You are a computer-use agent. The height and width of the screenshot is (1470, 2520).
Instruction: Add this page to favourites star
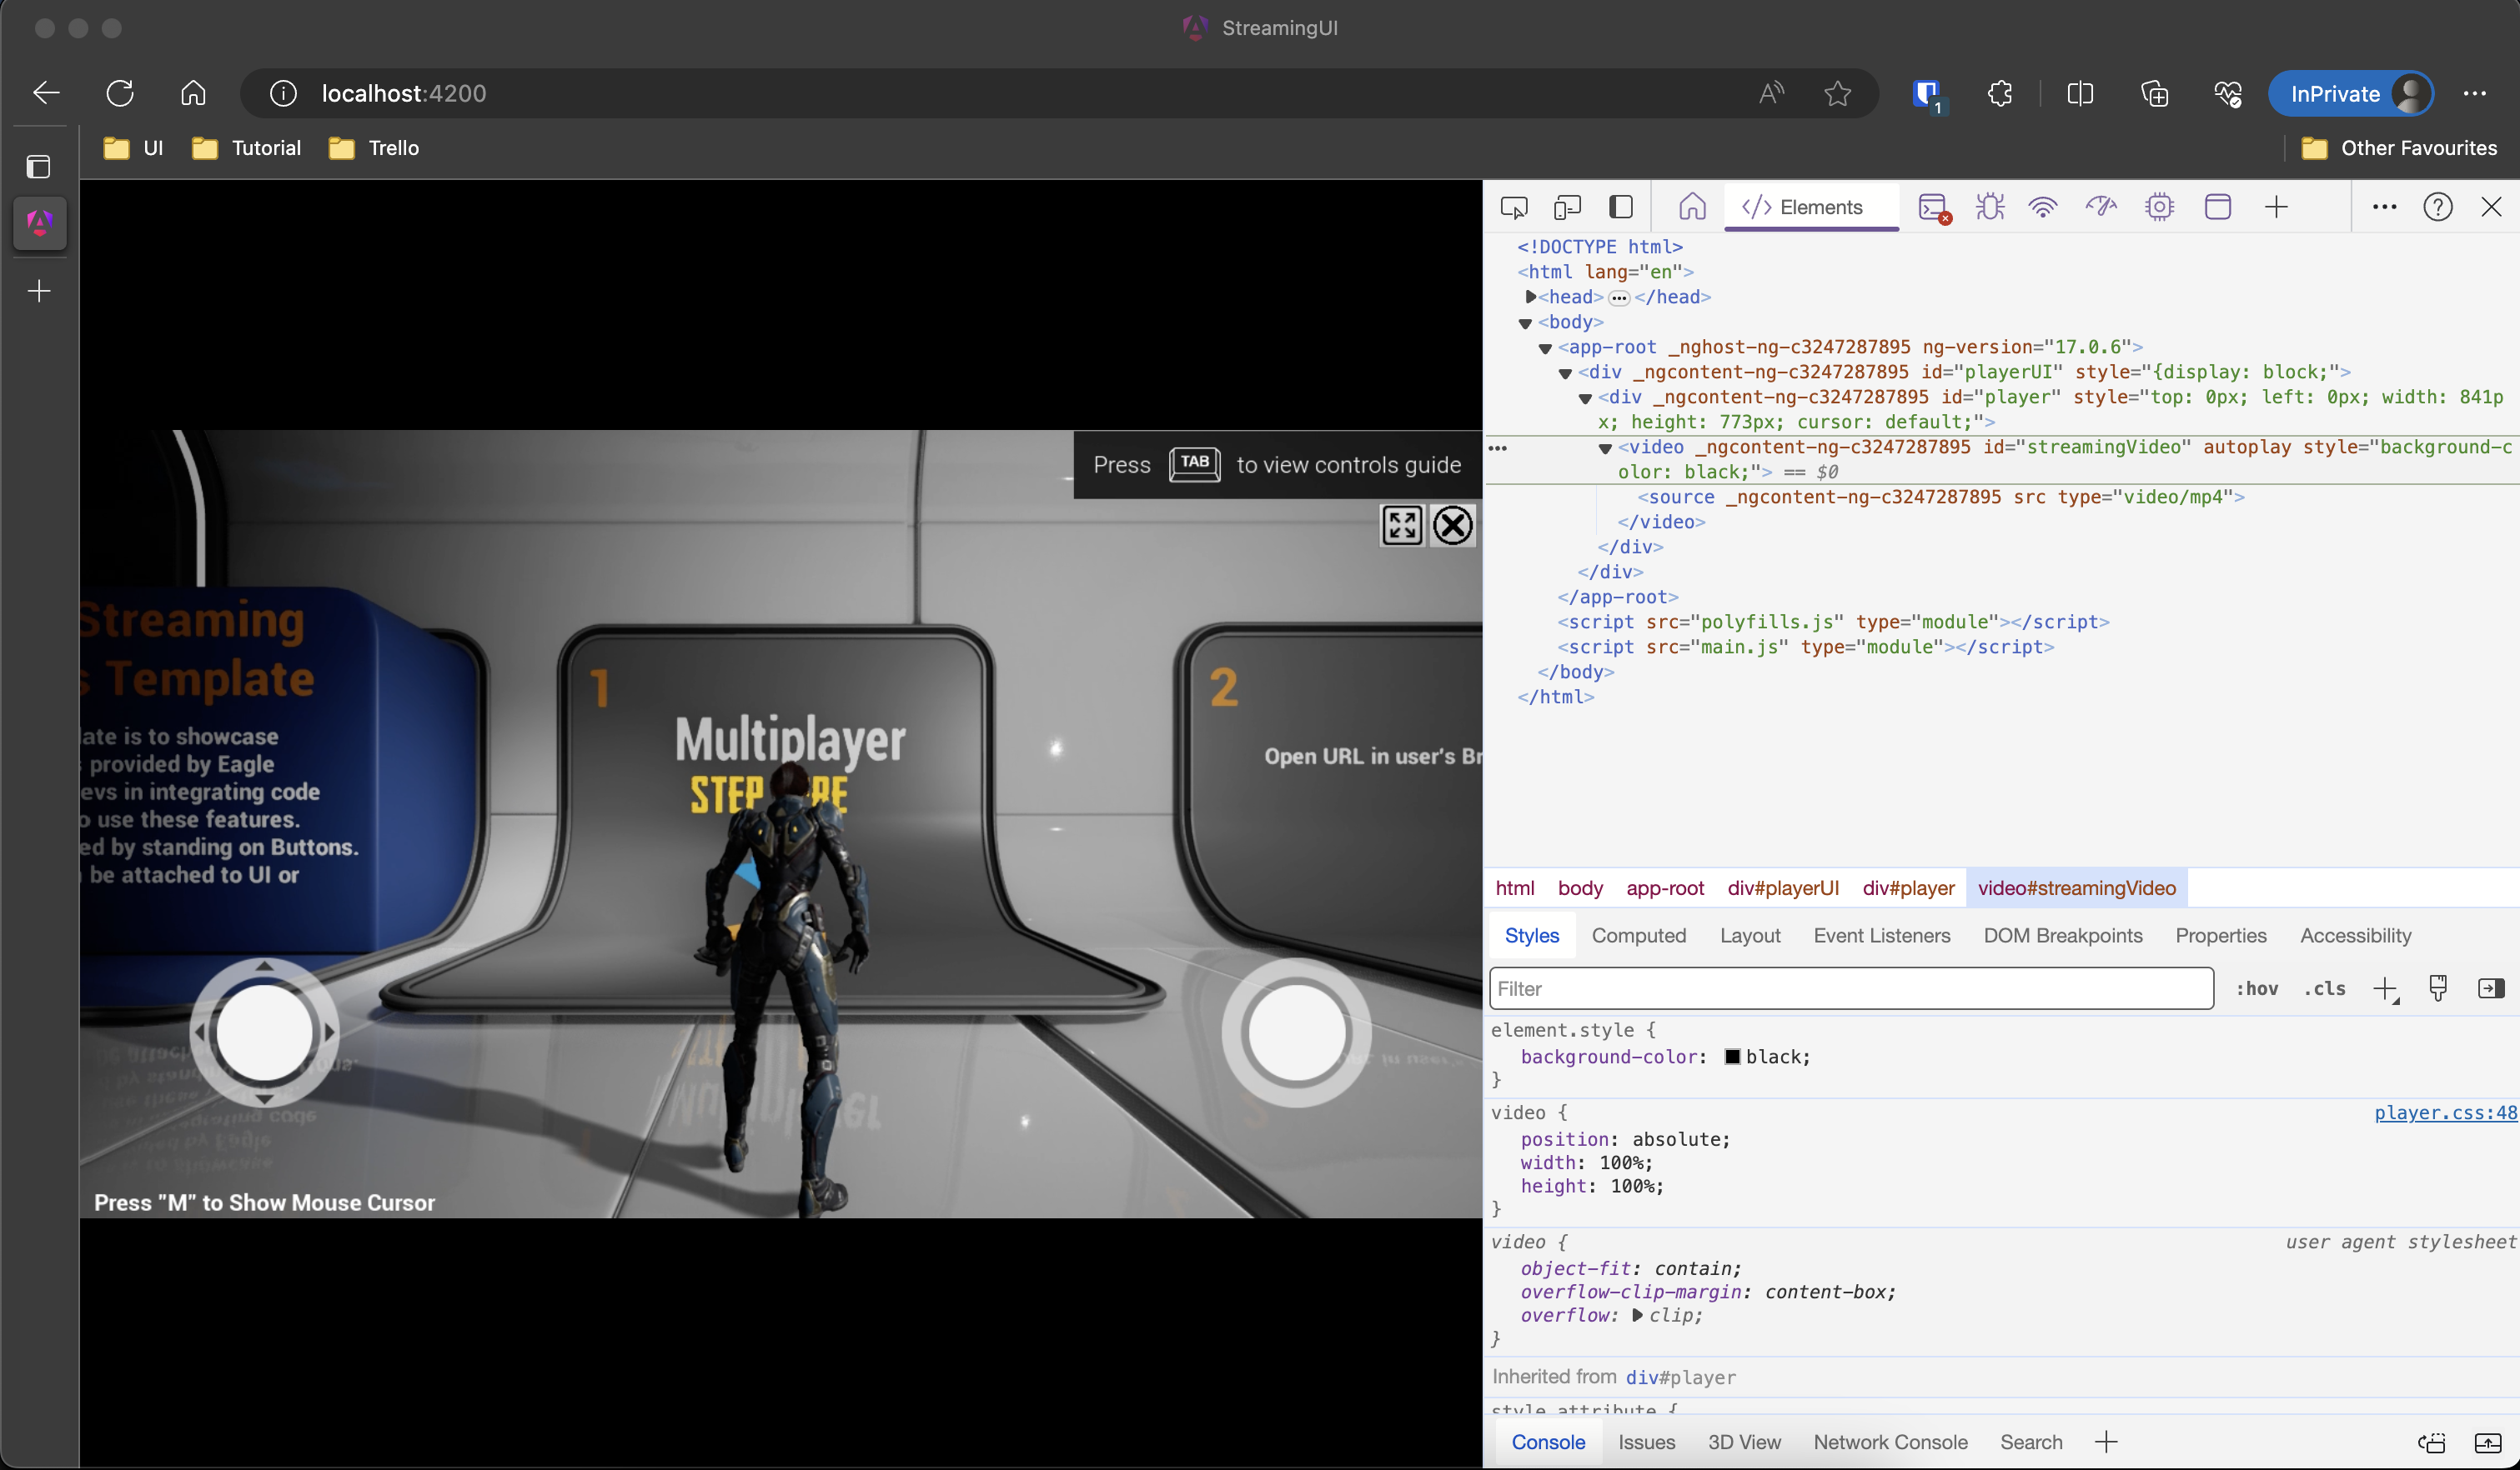coord(1837,93)
